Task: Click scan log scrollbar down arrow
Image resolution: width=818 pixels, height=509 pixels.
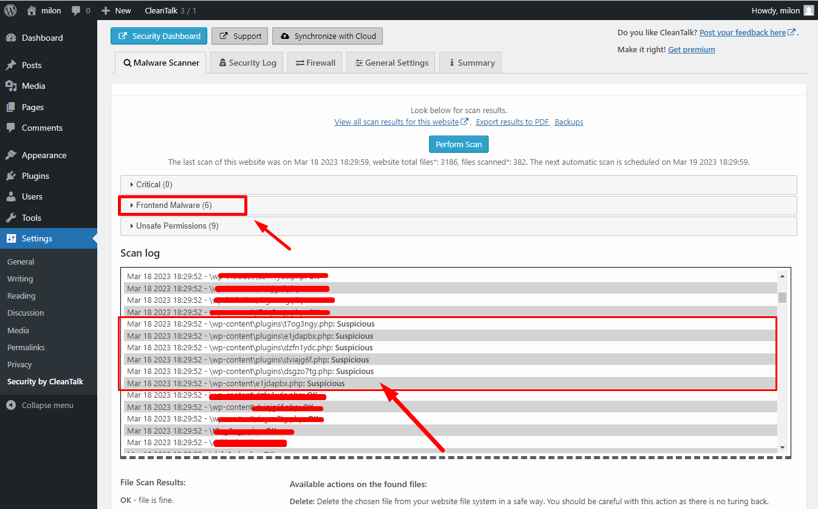Action: [x=782, y=448]
